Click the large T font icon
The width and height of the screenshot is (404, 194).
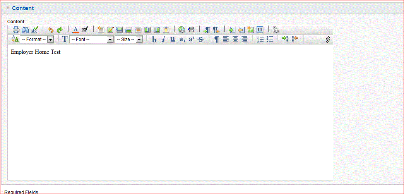coord(65,39)
